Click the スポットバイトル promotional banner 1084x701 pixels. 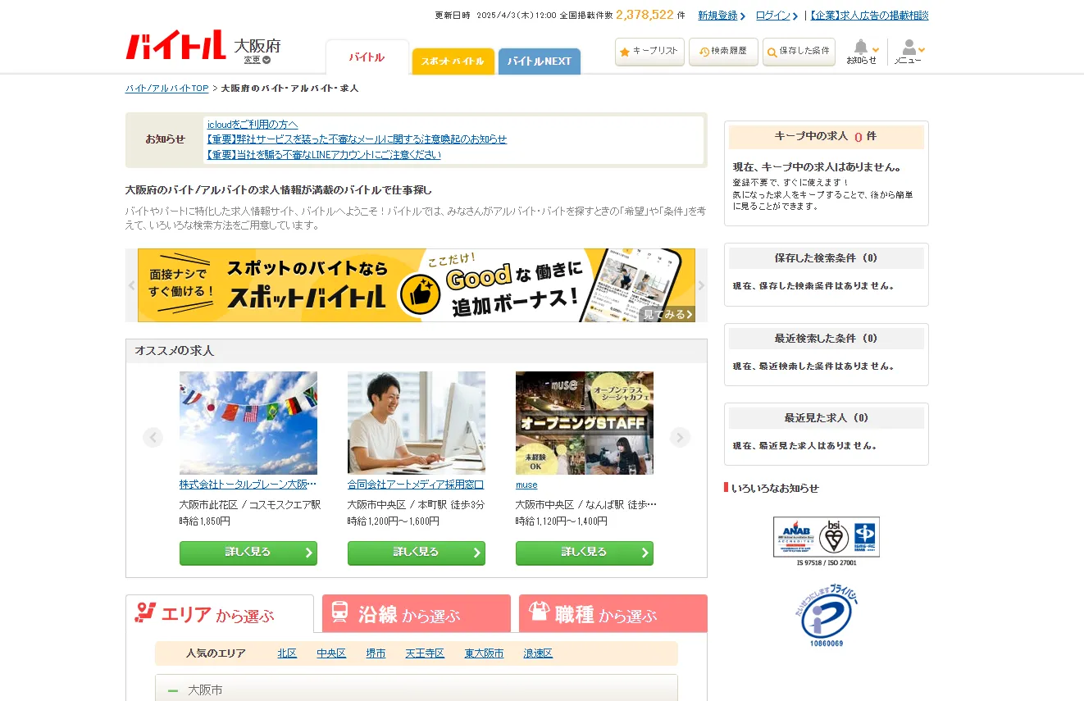[x=417, y=285]
